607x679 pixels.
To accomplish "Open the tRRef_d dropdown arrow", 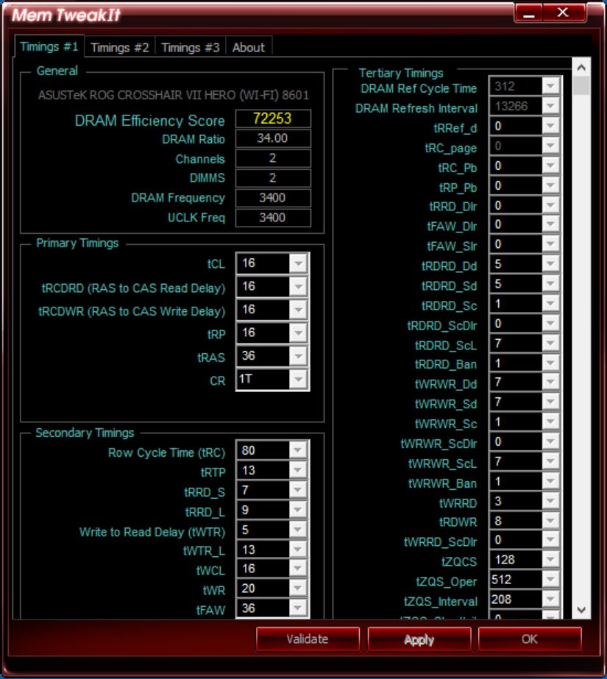I will (x=551, y=126).
